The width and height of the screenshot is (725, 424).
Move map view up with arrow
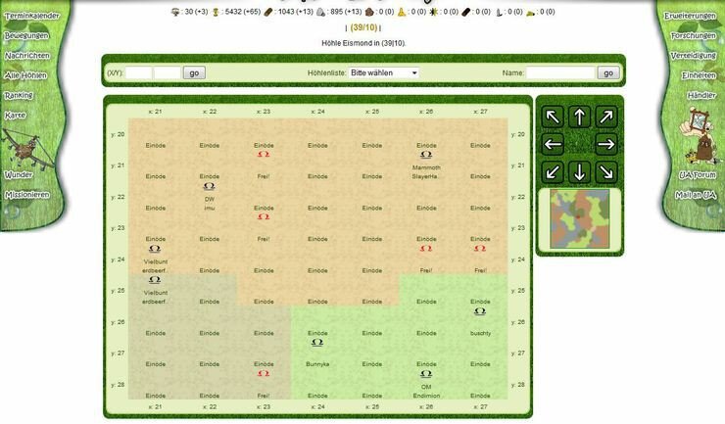pyautogui.click(x=579, y=117)
